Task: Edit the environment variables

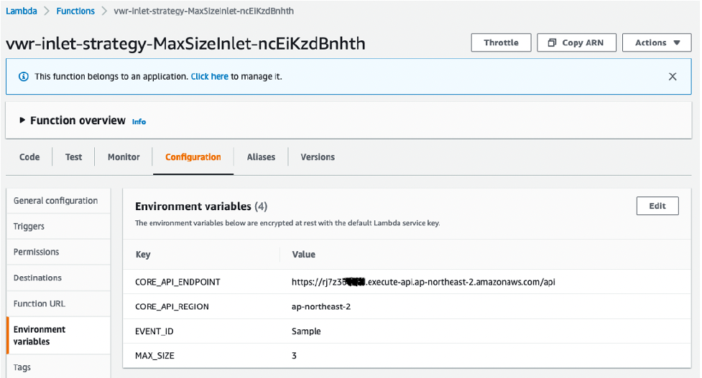Action: pos(657,206)
